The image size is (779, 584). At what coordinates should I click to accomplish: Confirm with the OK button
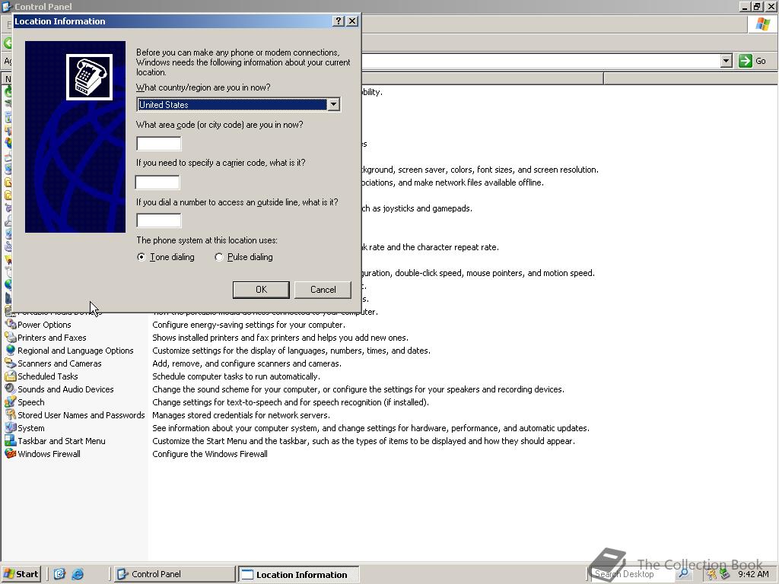(261, 290)
